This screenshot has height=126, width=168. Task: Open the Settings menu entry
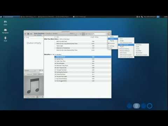pyautogui.click(x=113, y=46)
